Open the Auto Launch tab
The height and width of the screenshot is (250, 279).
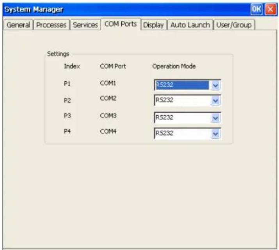(x=190, y=25)
